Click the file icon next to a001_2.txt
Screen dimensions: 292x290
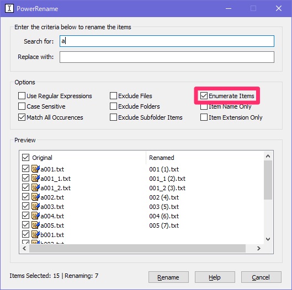[35, 187]
